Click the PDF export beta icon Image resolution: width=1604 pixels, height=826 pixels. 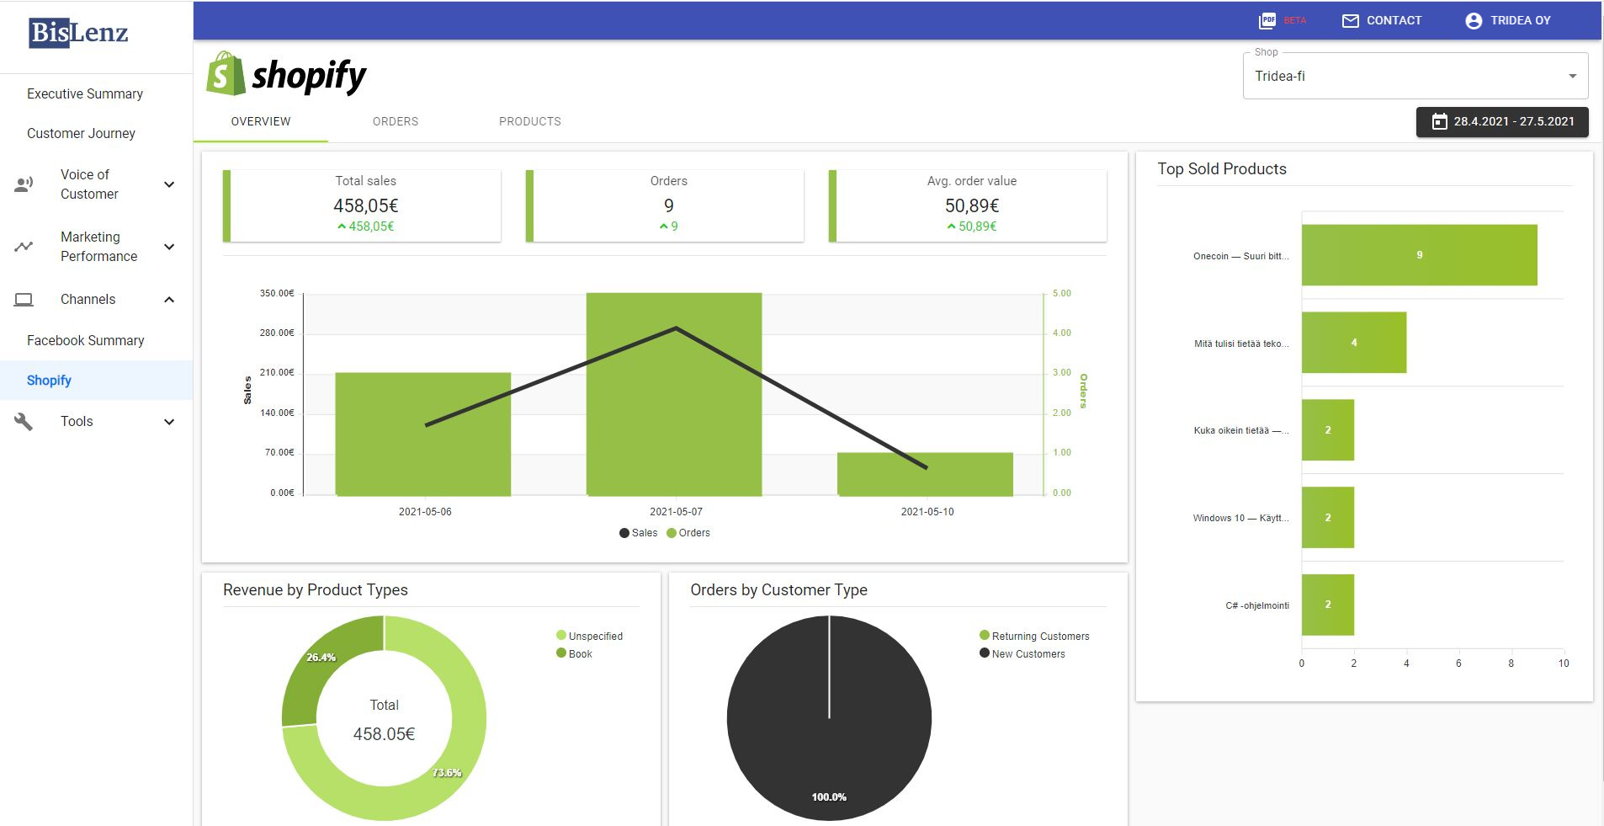point(1267,20)
